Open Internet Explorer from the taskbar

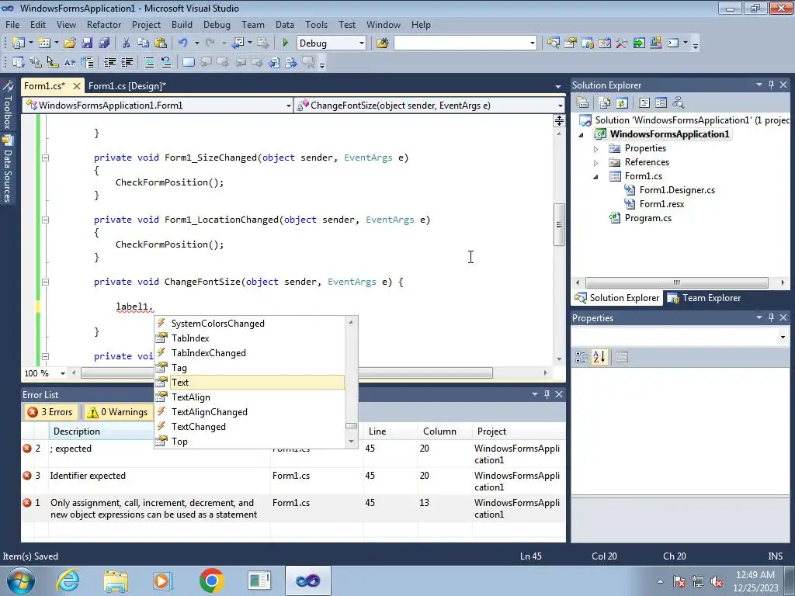68,580
